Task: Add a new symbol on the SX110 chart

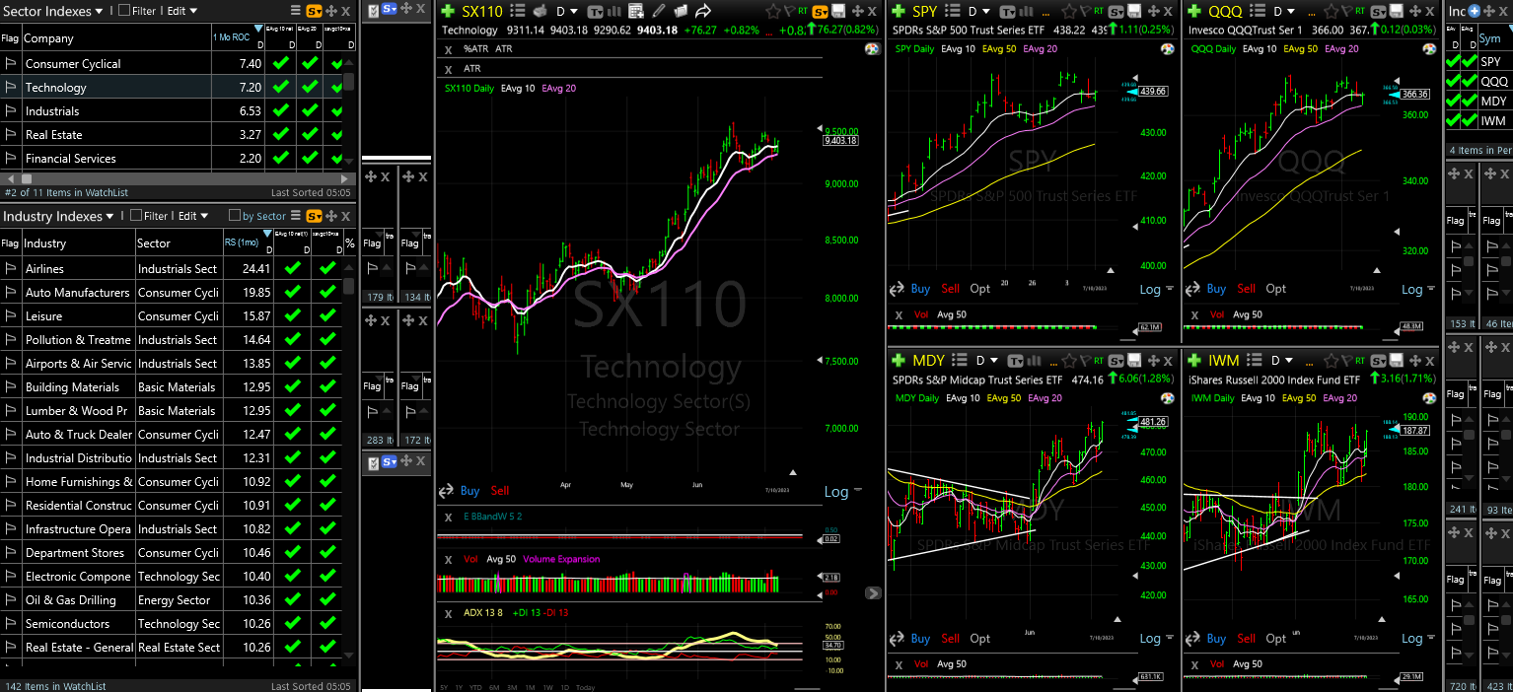Action: (448, 12)
